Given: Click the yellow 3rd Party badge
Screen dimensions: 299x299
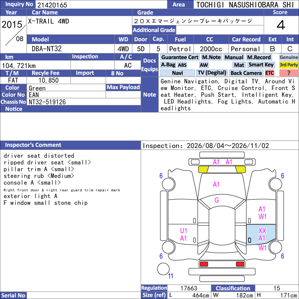Looking at the screenshot, I should point(289,65).
